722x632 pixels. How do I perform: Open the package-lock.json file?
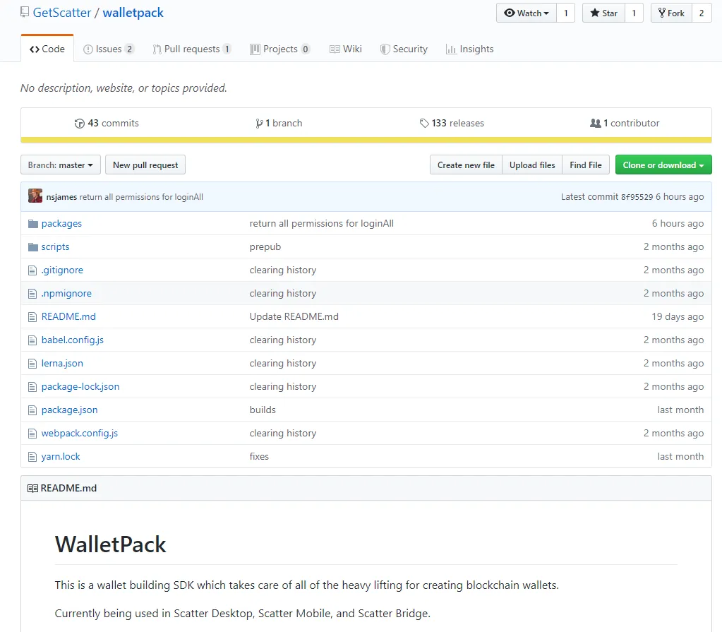(80, 386)
